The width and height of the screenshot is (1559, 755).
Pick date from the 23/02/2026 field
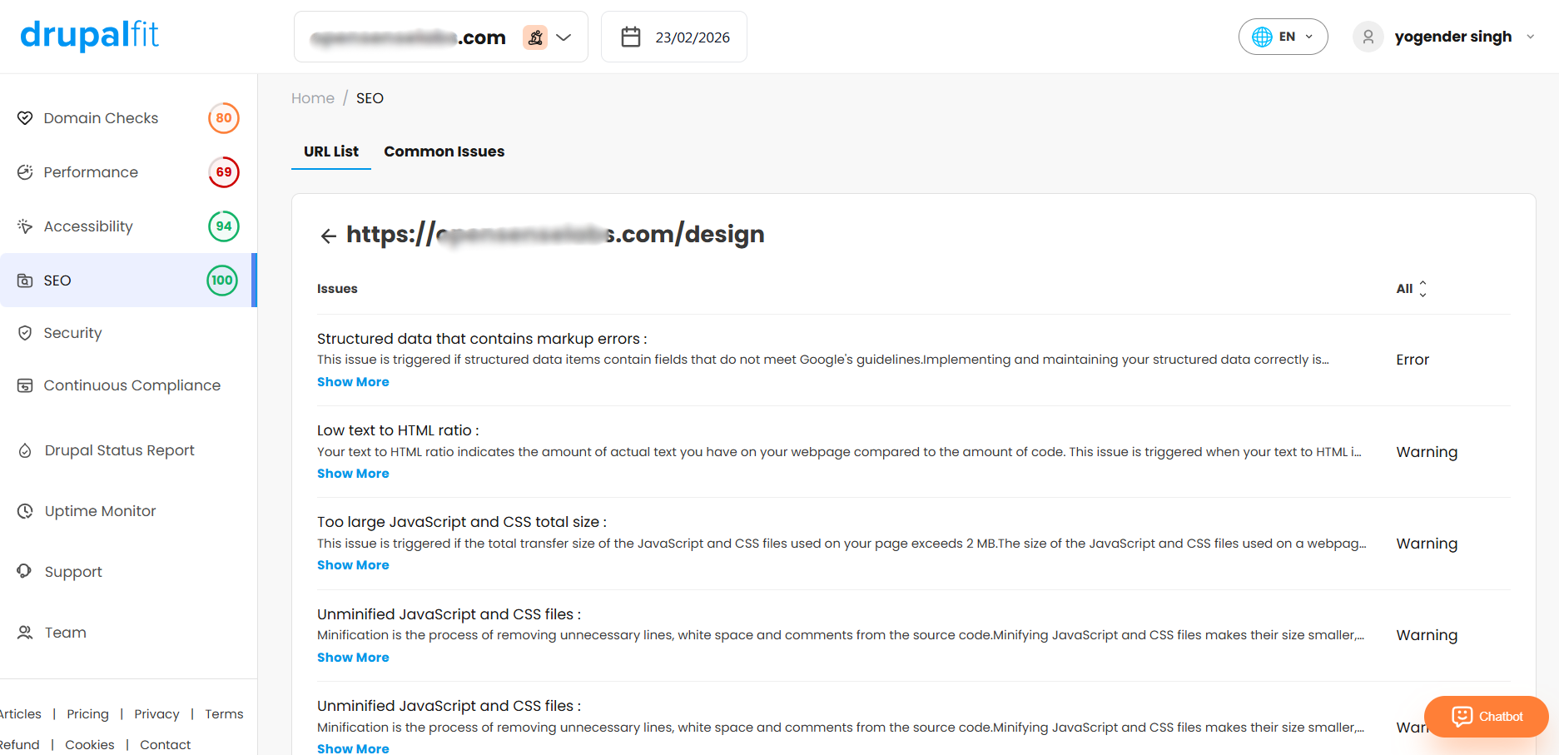tap(674, 37)
